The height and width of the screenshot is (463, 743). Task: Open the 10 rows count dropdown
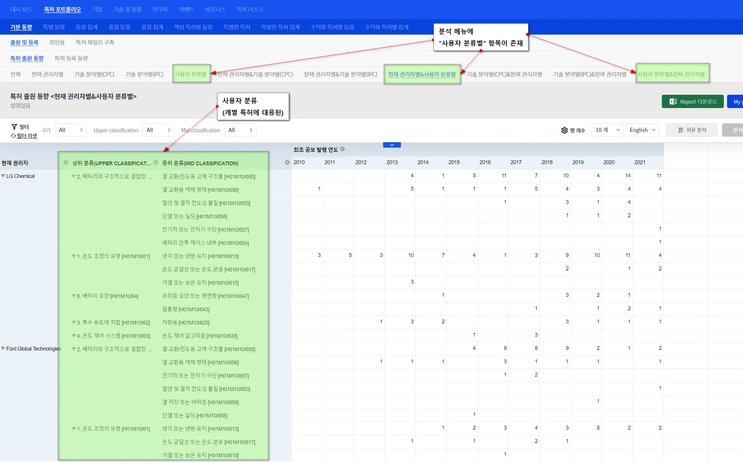point(607,130)
